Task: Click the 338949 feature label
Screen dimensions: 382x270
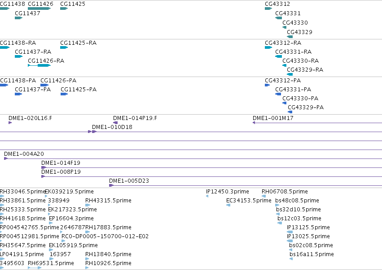Action: point(59,201)
